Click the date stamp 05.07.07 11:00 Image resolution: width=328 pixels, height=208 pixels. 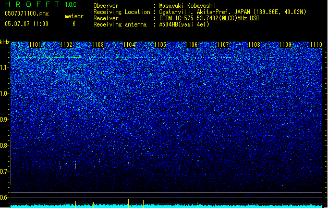[27, 24]
